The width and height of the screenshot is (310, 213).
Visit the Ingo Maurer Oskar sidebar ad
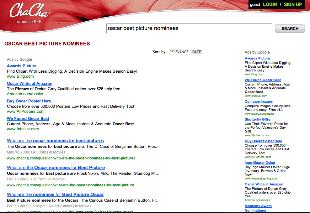click(260, 163)
